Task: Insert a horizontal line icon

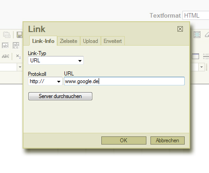Action: click(x=206, y=56)
